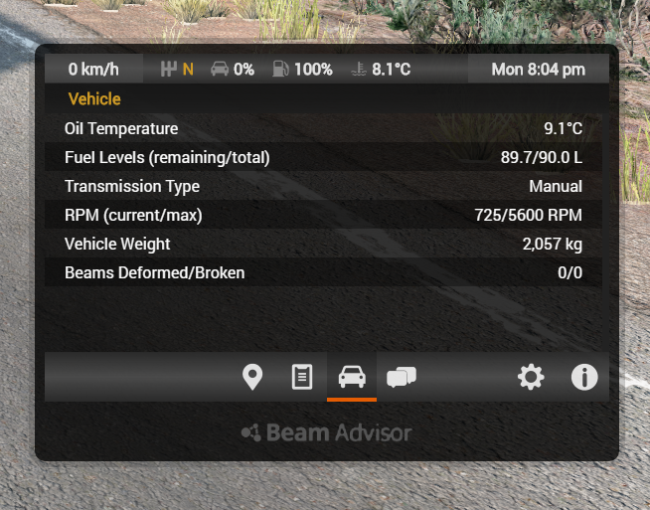This screenshot has width=650, height=510.
Task: Select the car vehicle info tab
Action: tap(352, 377)
